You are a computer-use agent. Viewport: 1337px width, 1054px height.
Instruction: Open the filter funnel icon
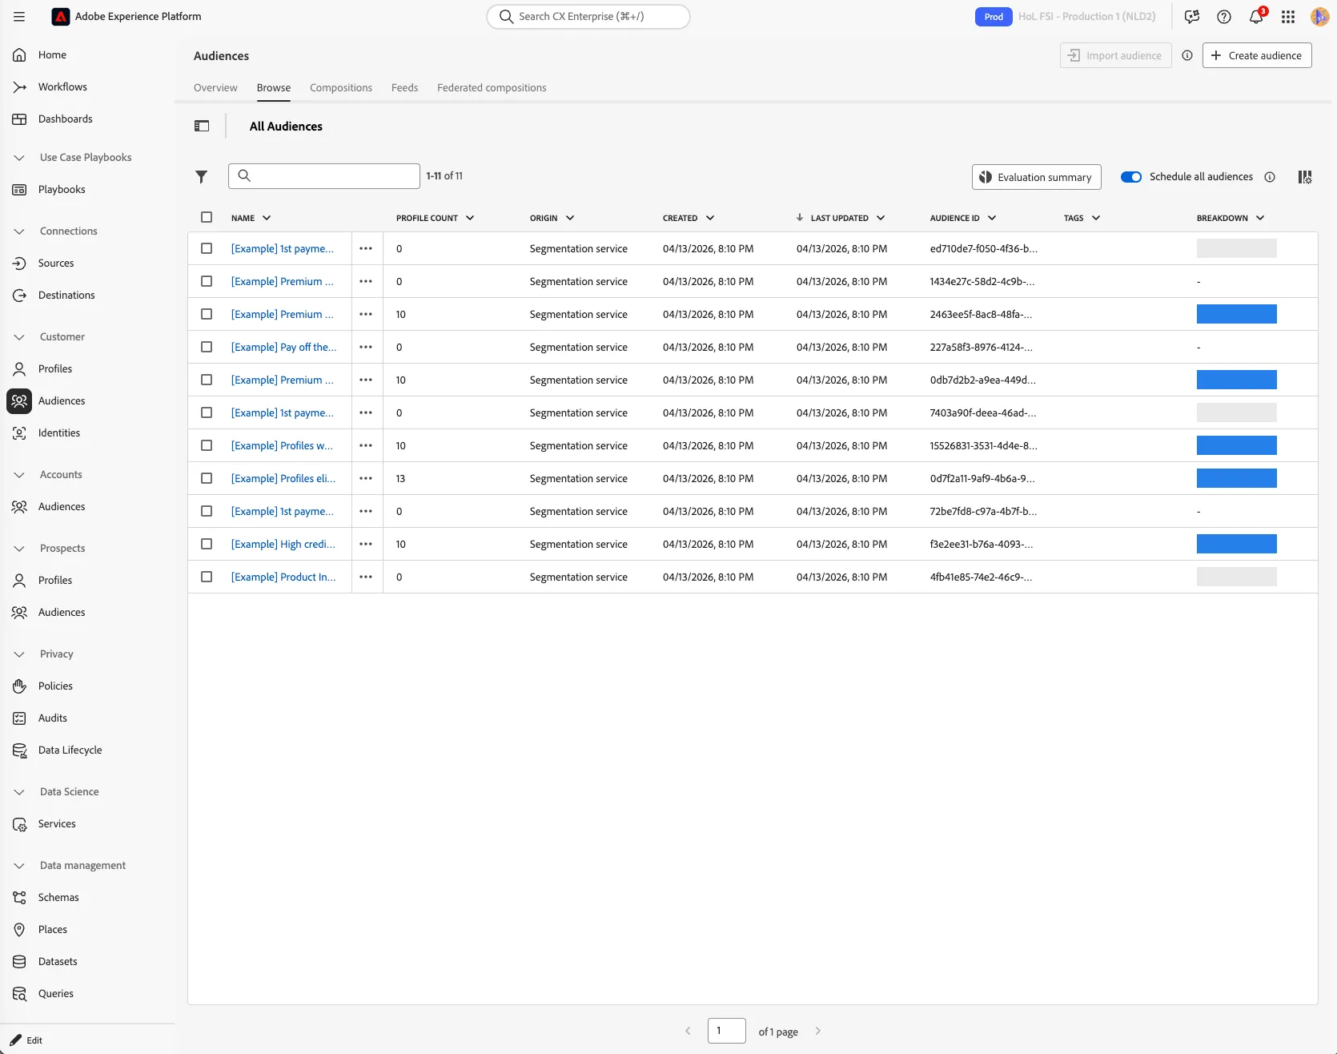[202, 176]
